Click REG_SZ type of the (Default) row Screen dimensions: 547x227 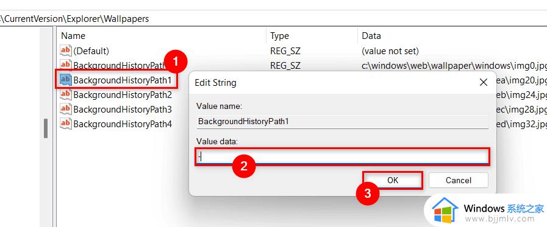coord(285,51)
